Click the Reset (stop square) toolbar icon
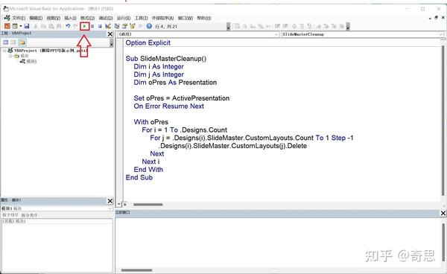Viewport: 447px width, 274px height. point(100,26)
